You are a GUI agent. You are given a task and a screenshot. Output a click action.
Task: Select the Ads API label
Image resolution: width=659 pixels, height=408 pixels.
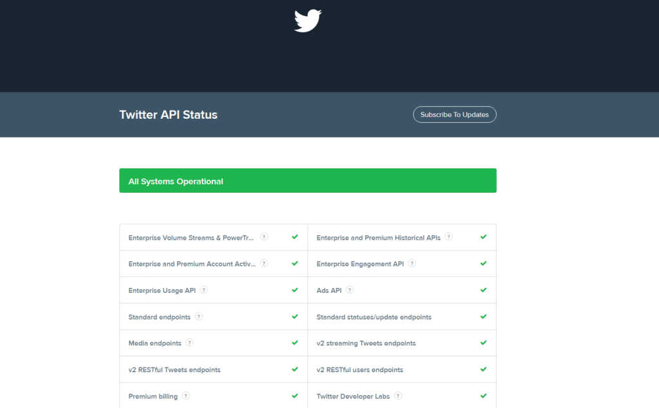coord(329,290)
